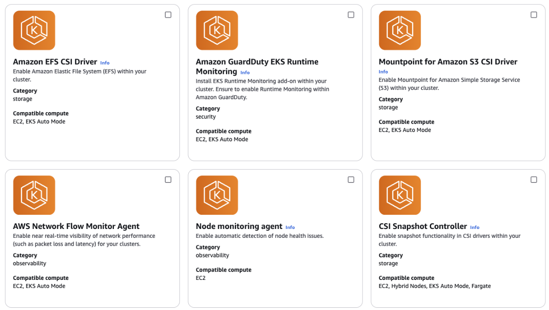Viewport: 549px width, 310px height.
Task: Click the Mountpoint for Amazon S3 CSI Driver icon
Action: coord(400,30)
